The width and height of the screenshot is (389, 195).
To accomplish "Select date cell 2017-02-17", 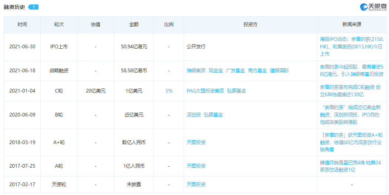I will (x=22, y=185).
